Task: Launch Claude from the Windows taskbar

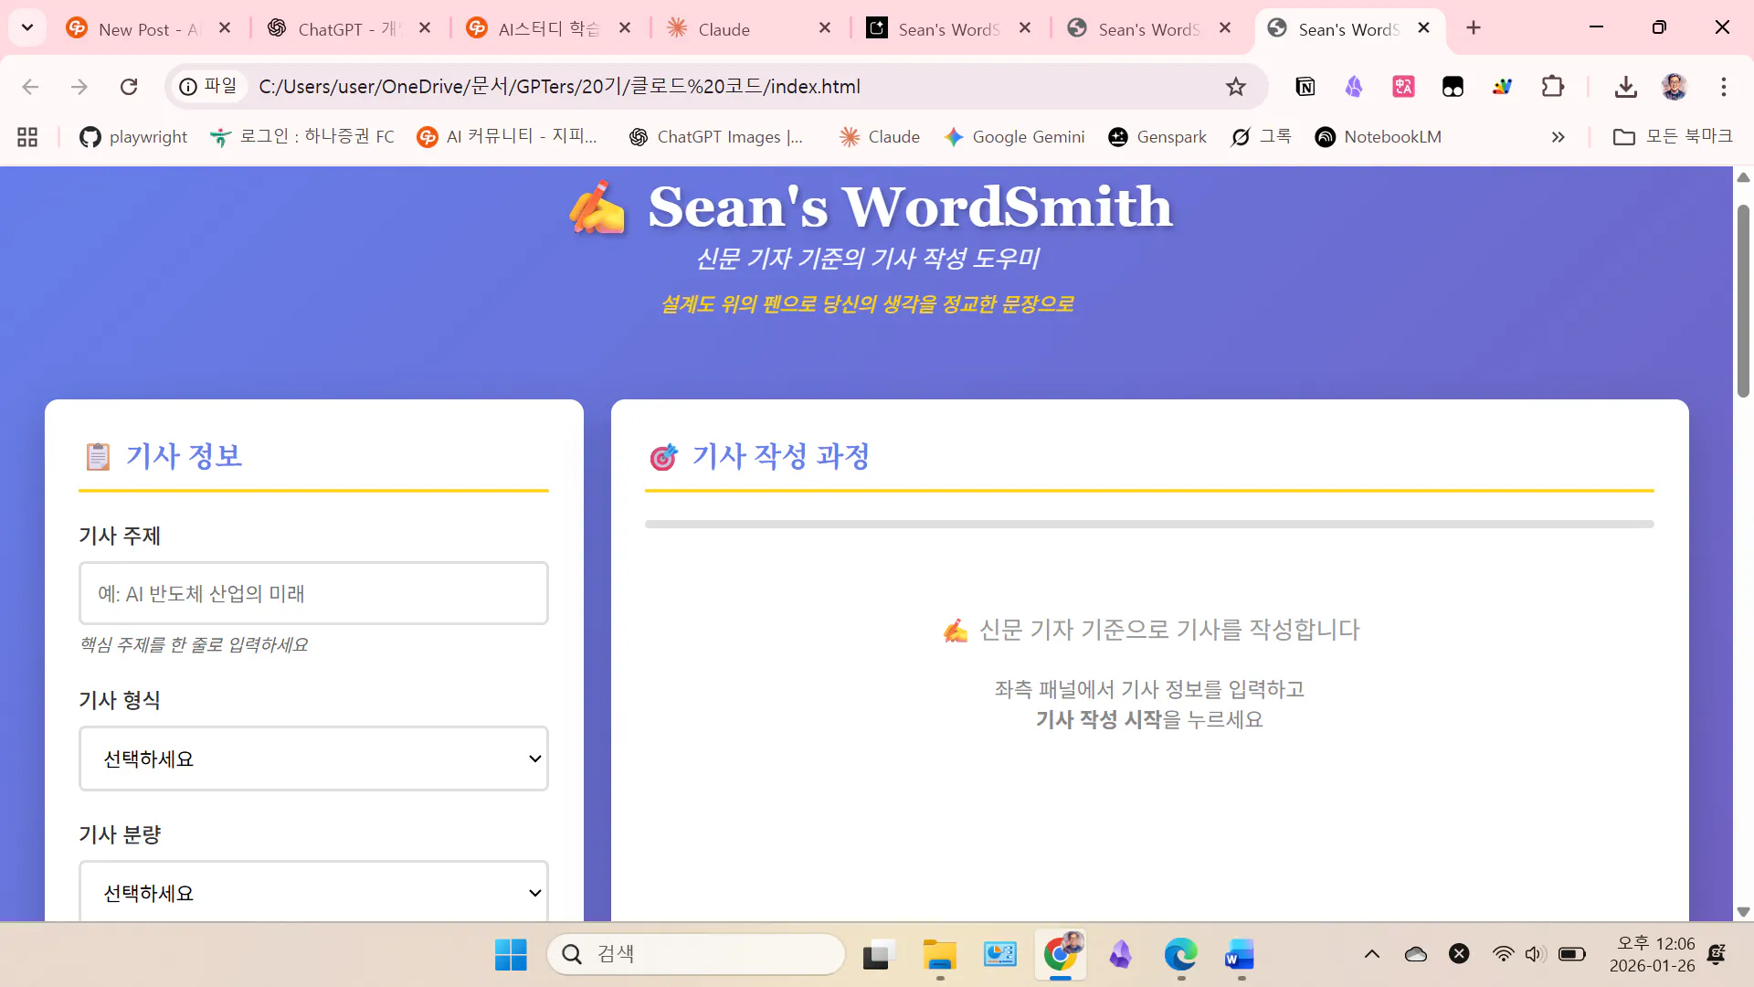Action: tap(1122, 954)
